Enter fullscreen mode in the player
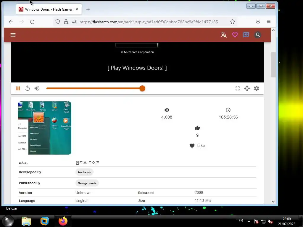This screenshot has height=227, width=303. 238,88
